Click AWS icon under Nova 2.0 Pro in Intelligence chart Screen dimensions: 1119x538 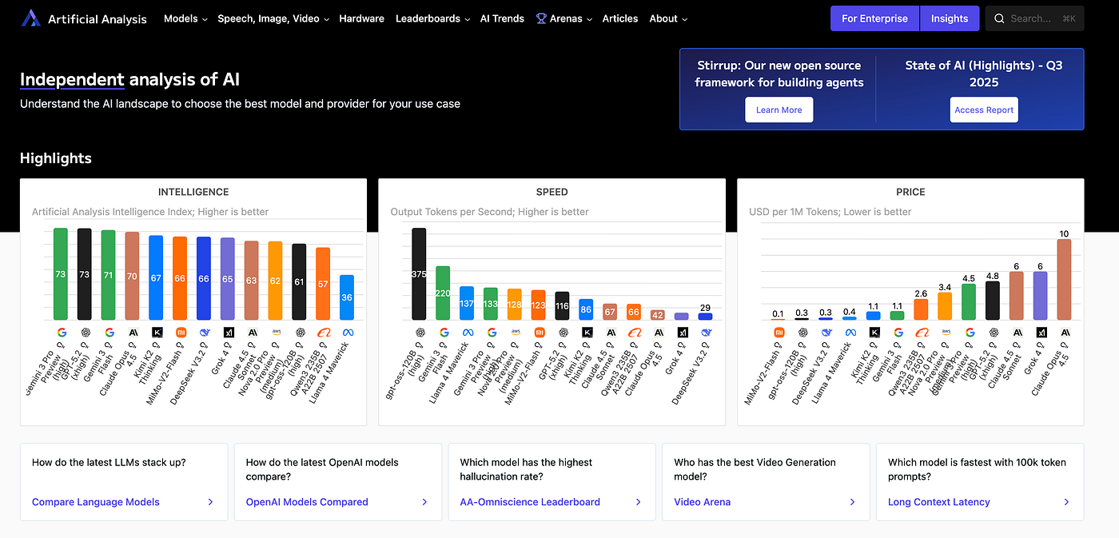[x=276, y=333]
